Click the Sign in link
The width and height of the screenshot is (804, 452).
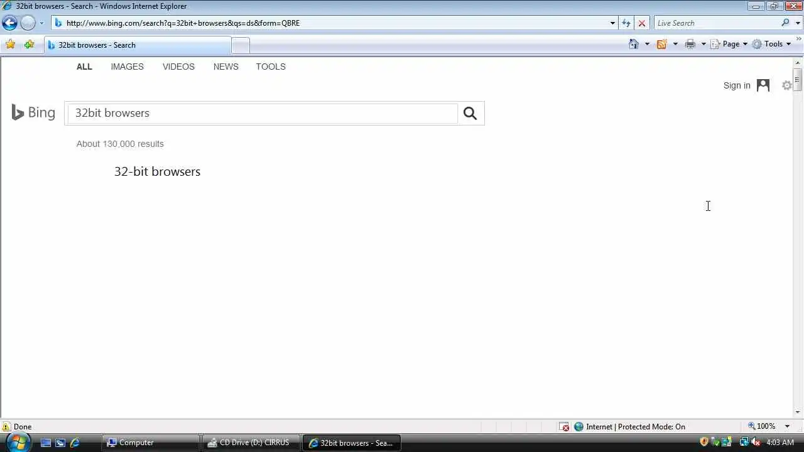[x=737, y=85]
